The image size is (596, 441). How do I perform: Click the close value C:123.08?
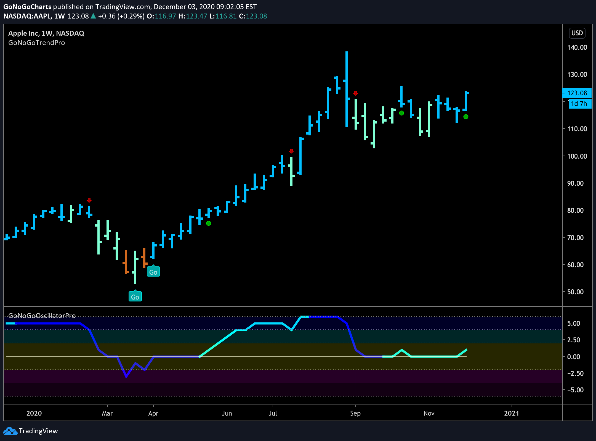point(253,16)
